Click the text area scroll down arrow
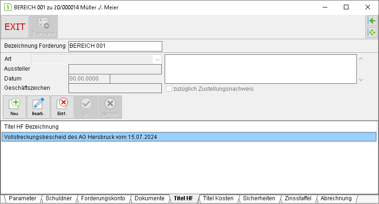This screenshot has height=204, width=379. coord(361,80)
